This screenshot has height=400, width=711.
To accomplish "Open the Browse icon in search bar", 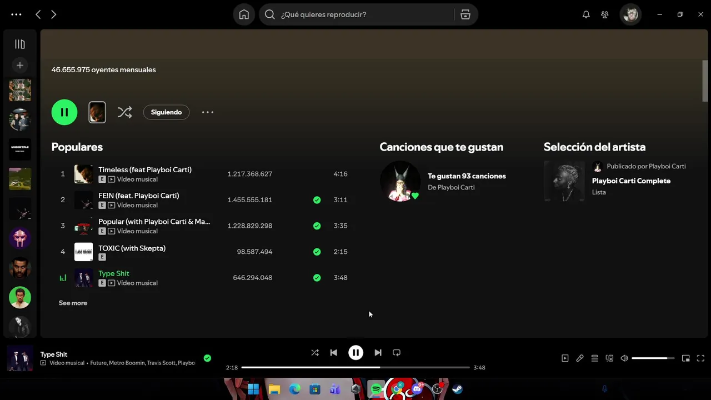I will click(465, 14).
